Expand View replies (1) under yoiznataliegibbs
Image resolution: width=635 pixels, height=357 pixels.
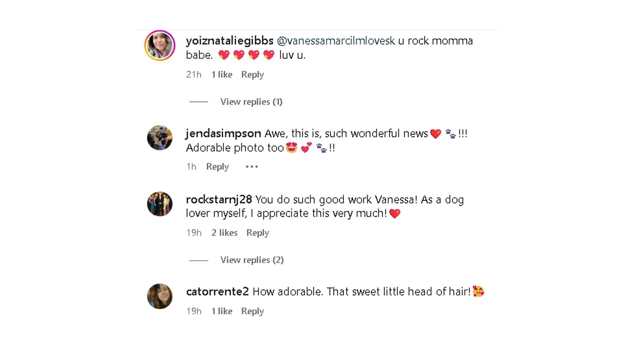pyautogui.click(x=251, y=102)
